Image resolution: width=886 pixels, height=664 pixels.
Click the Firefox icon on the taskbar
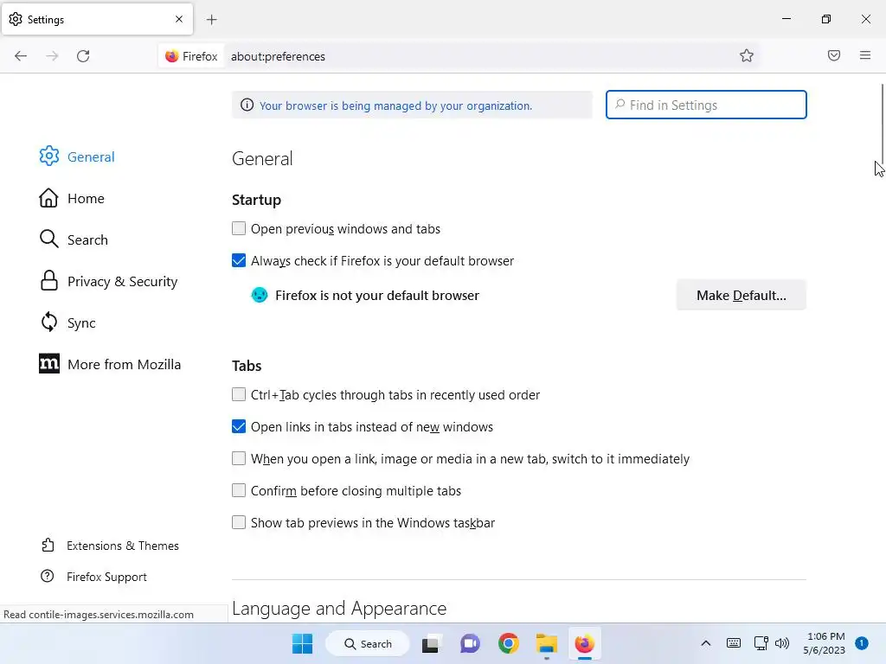(x=585, y=643)
